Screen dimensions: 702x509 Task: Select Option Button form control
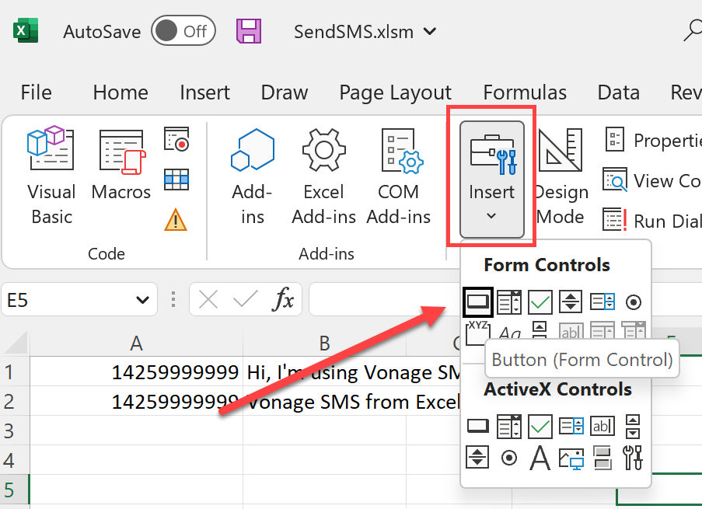pos(633,302)
